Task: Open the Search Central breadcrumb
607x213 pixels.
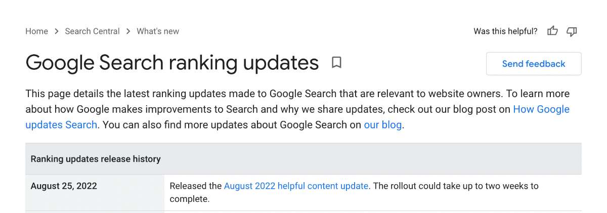Action: pos(93,31)
